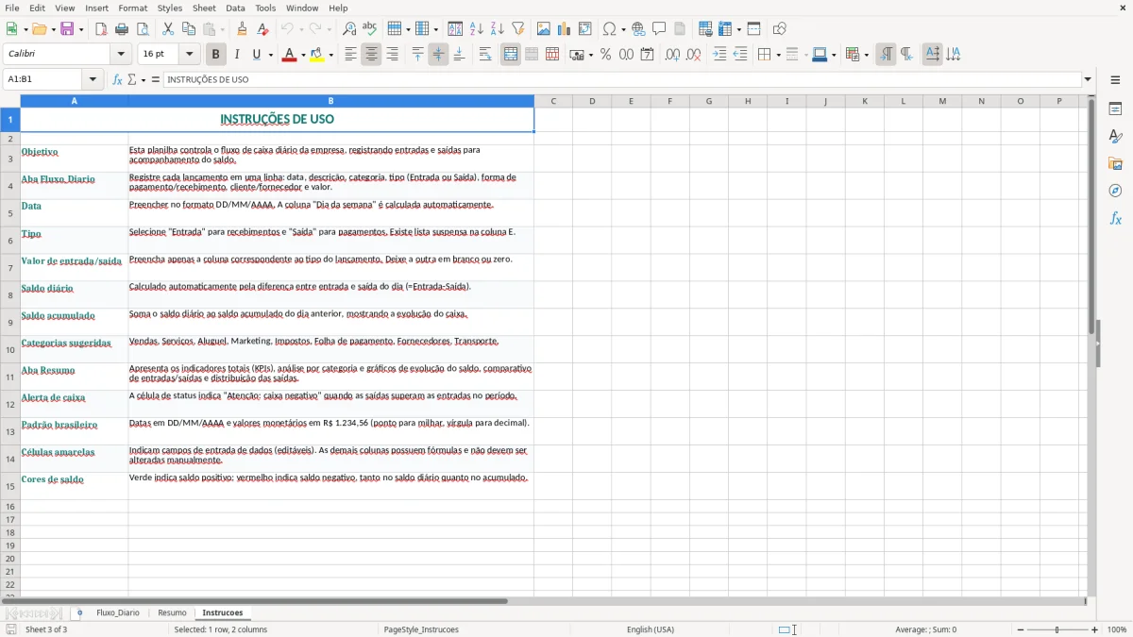The image size is (1133, 637).
Task: Click red Font Color swatch
Action: coord(289,55)
